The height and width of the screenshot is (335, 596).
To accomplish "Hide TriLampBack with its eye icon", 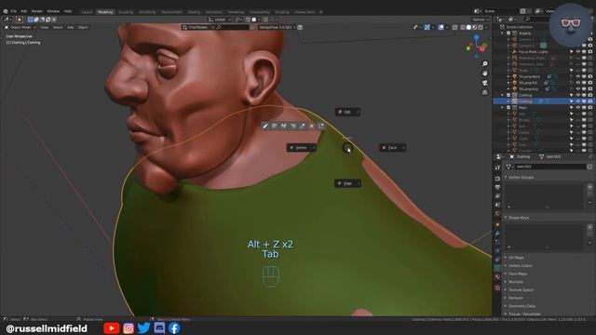I will click(x=577, y=76).
